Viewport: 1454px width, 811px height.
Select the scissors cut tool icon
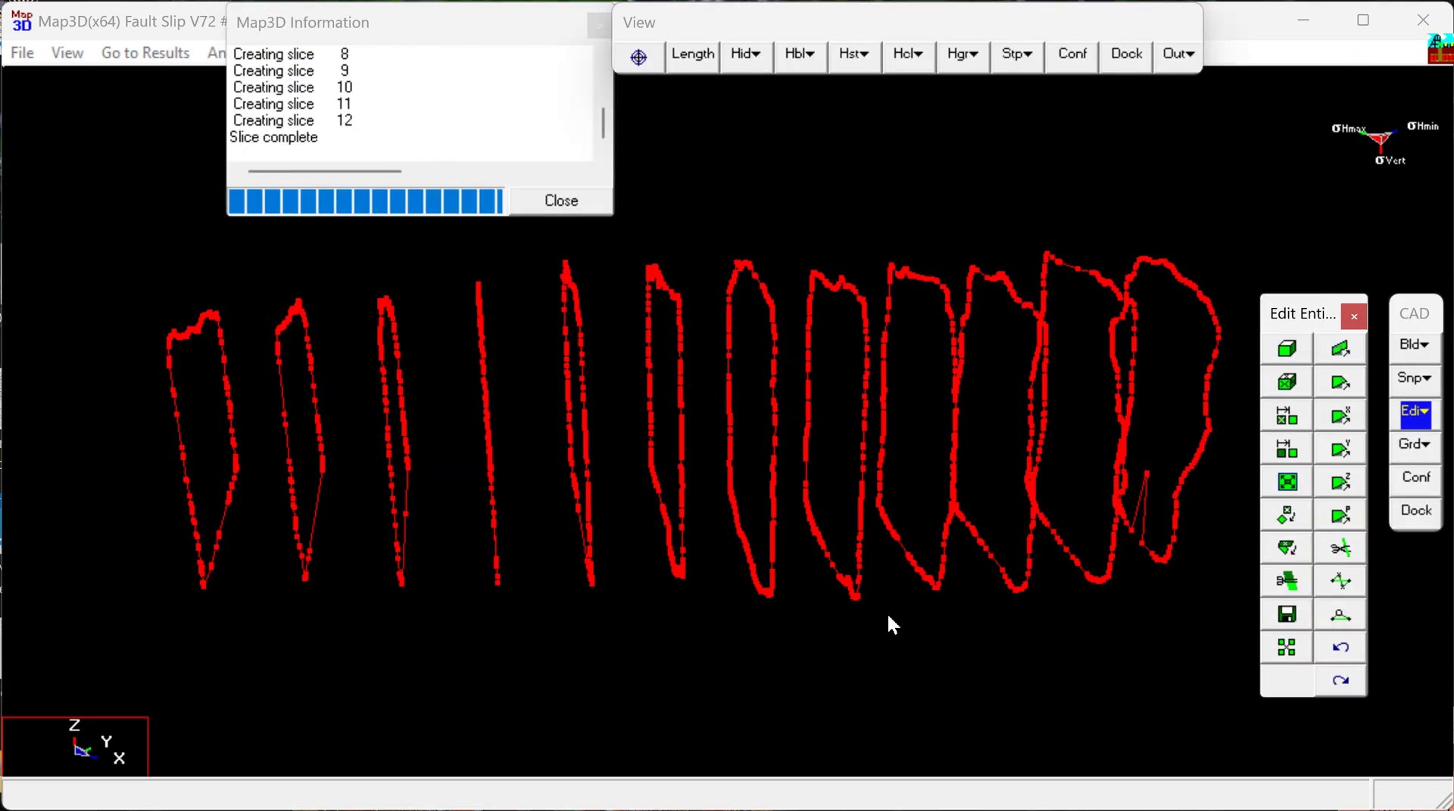coord(1340,548)
